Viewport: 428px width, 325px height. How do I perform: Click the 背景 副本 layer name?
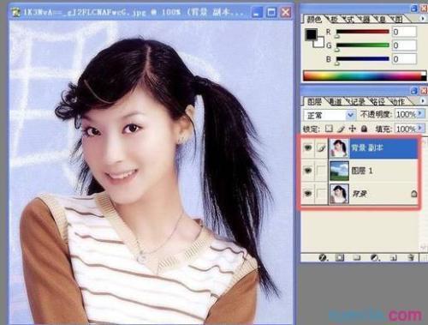point(366,147)
